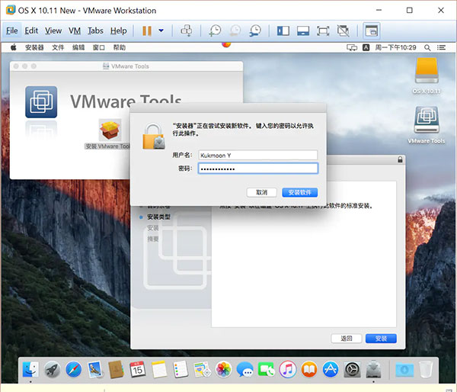Open the VMware Help menu
This screenshot has width=457, height=392.
pos(118,31)
